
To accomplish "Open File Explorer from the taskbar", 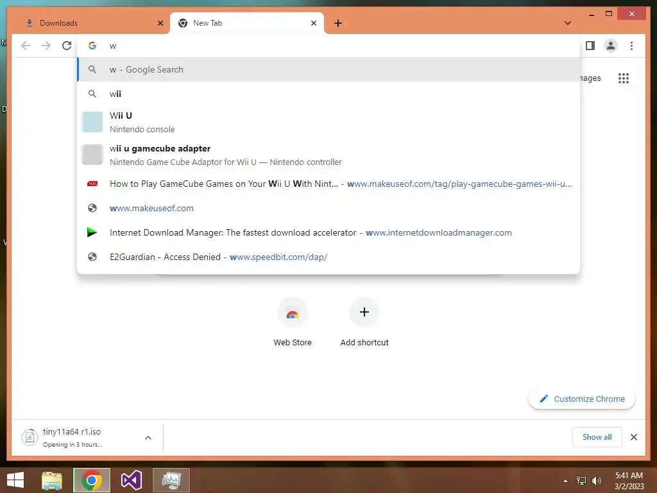I will pyautogui.click(x=52, y=480).
